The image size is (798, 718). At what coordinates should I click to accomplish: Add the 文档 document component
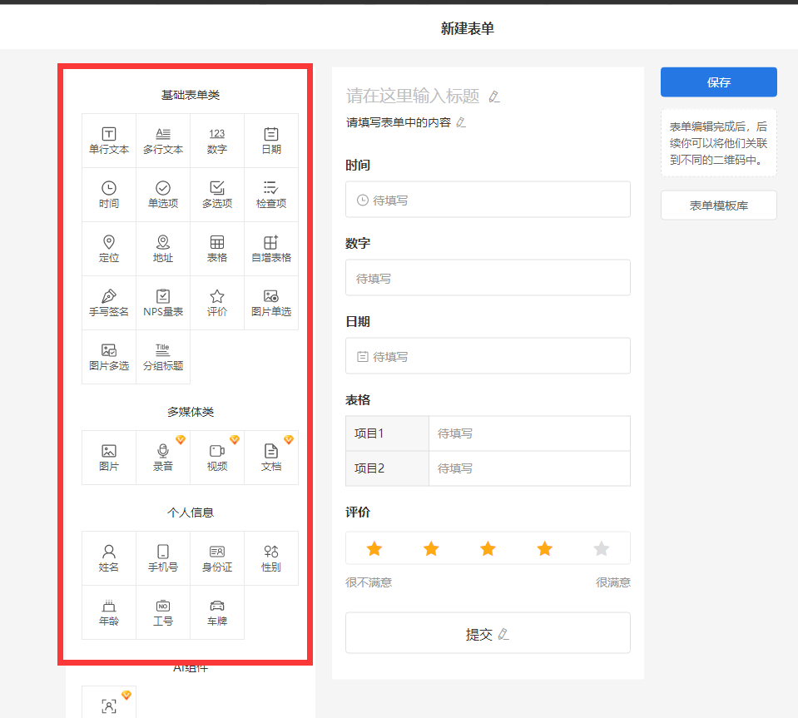(x=271, y=458)
